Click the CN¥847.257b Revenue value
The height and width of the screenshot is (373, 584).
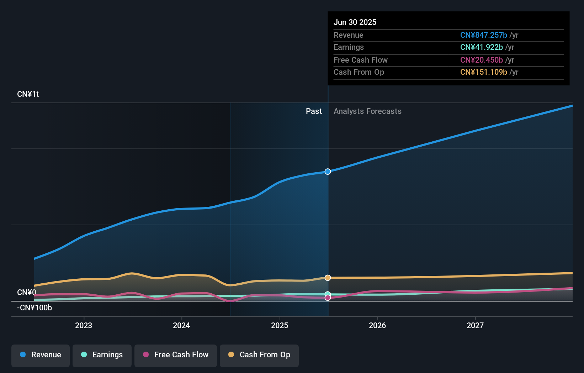[x=484, y=35]
